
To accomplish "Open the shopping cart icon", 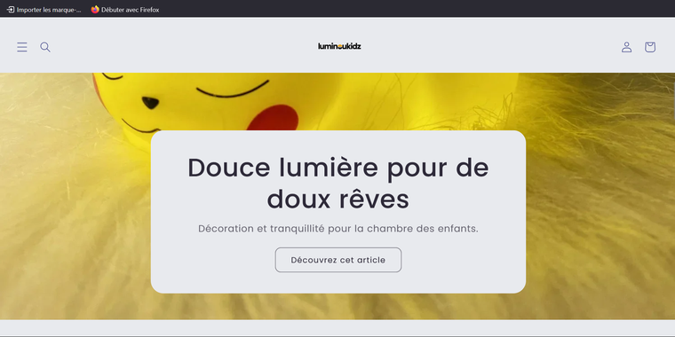I will click(649, 47).
